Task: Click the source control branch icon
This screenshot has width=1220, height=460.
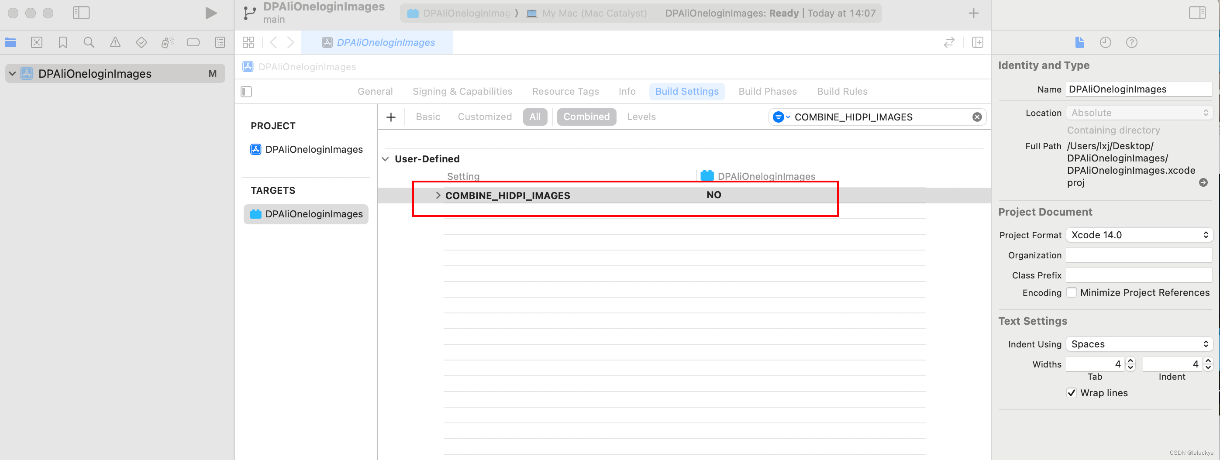Action: (249, 13)
